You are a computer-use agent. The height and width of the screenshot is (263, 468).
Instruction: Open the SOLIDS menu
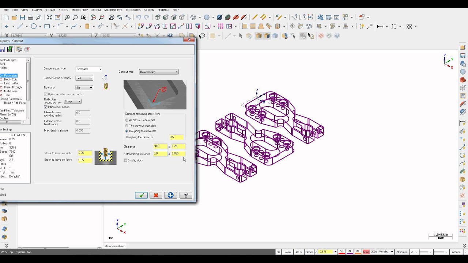point(63,10)
